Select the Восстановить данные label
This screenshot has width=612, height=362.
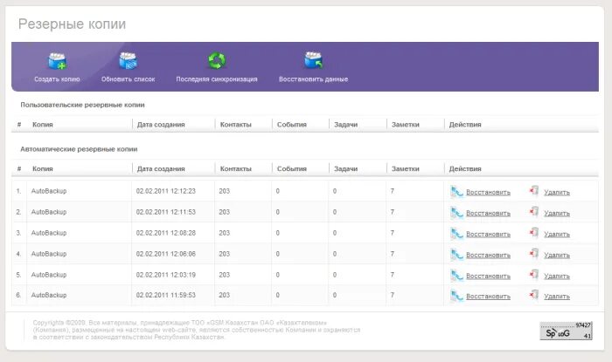(313, 79)
